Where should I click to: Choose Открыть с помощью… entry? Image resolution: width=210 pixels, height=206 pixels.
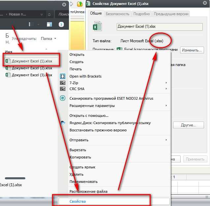(89, 116)
